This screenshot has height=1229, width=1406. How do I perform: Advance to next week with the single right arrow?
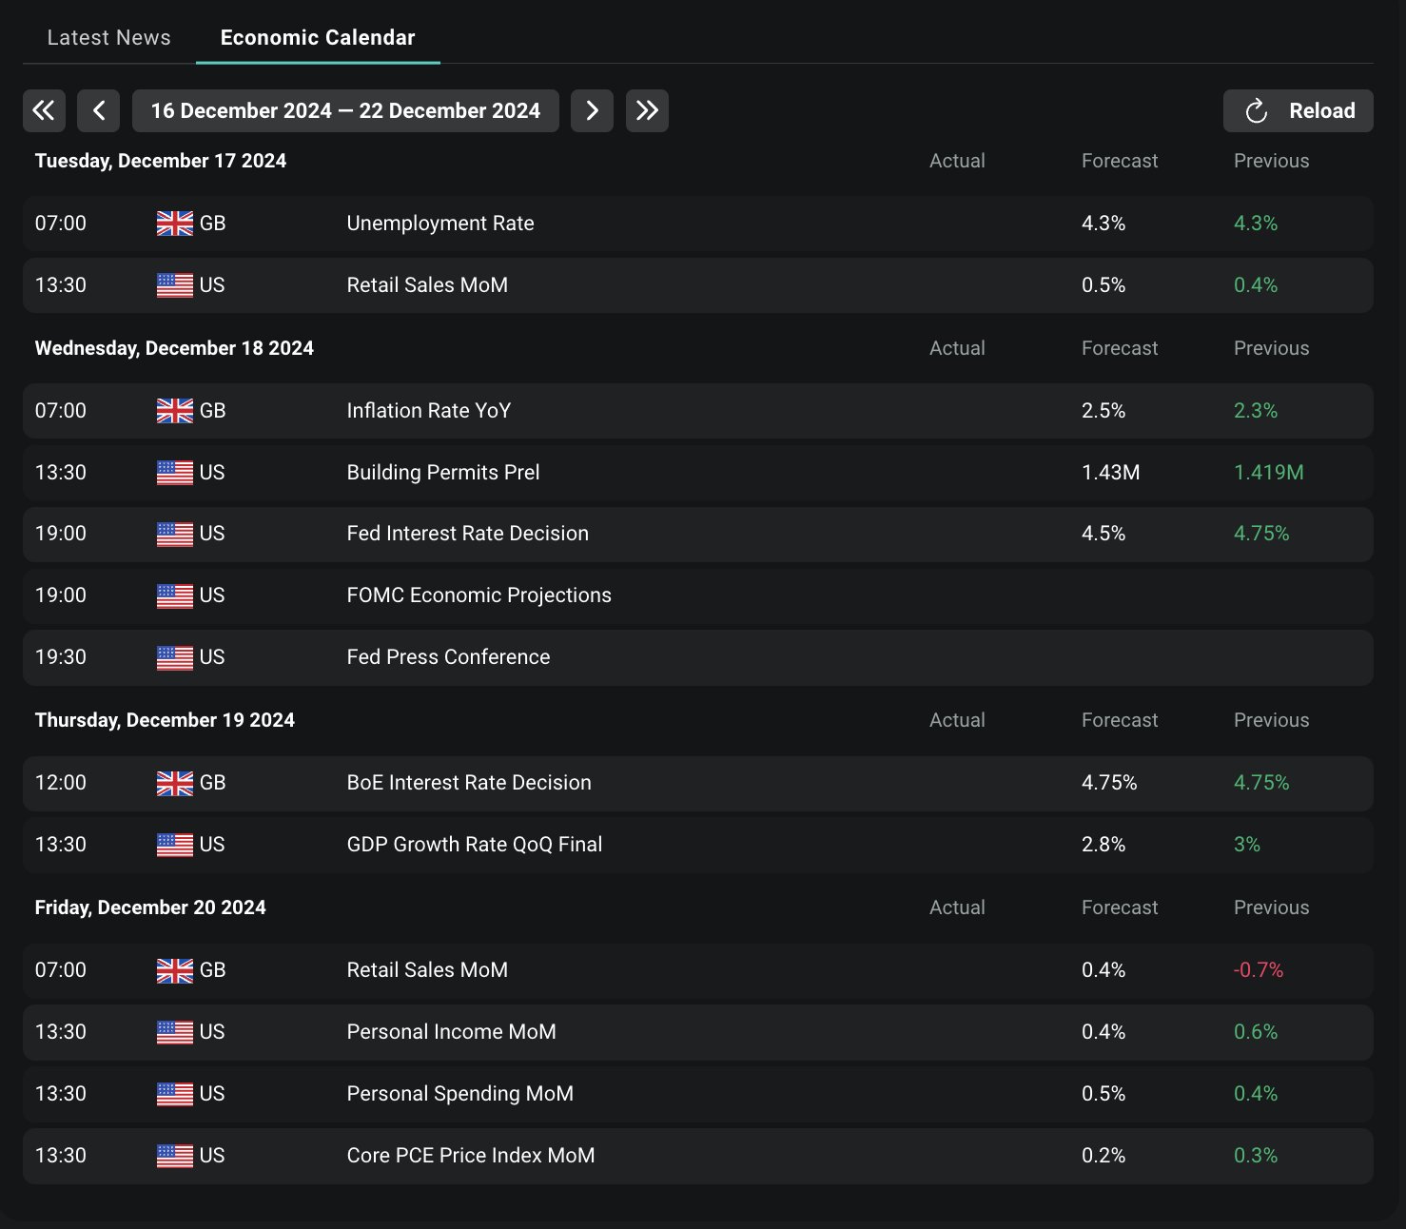tap(592, 110)
